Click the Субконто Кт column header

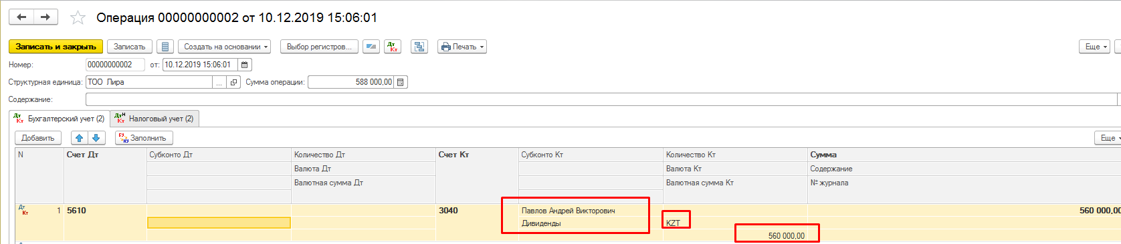(x=591, y=155)
